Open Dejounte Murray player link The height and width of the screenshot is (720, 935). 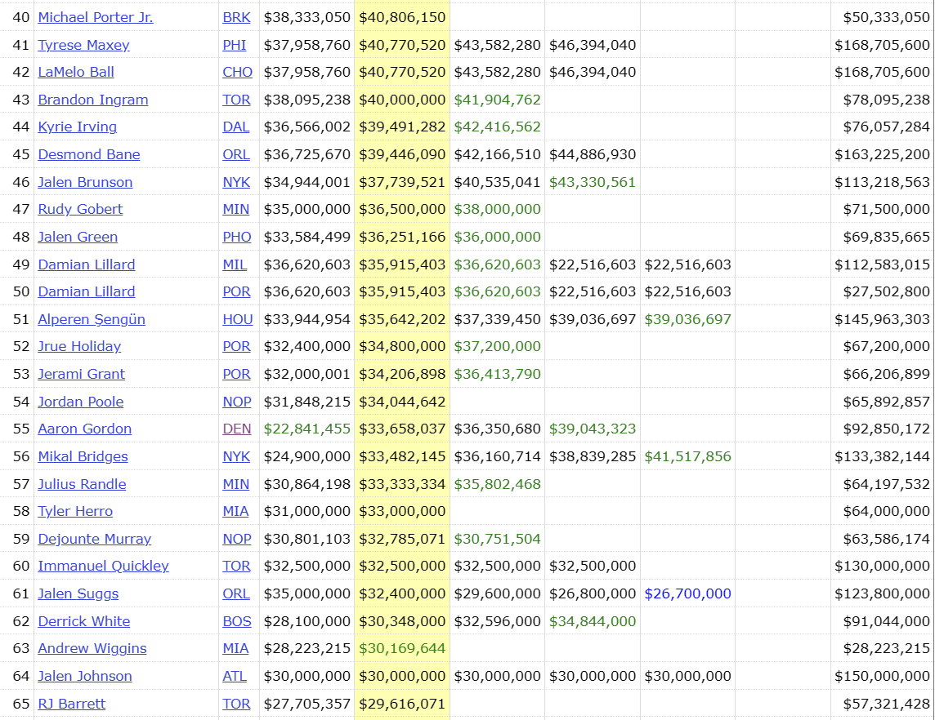tap(94, 539)
